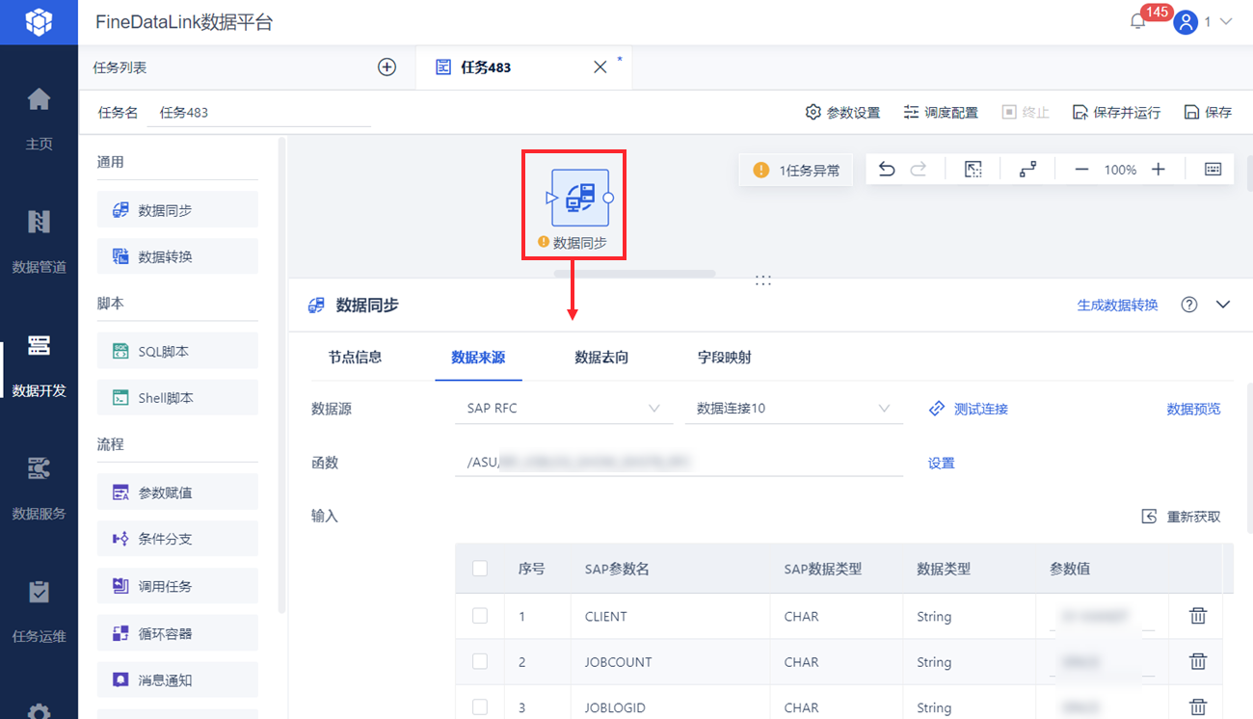This screenshot has height=719, width=1253.
Task: Open the SAP RFC data source dropdown
Action: [563, 409]
